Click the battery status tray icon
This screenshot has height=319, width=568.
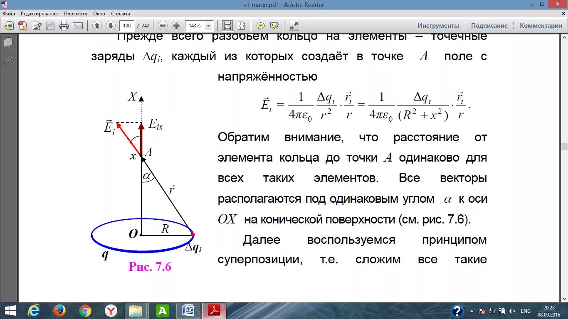click(x=502, y=311)
